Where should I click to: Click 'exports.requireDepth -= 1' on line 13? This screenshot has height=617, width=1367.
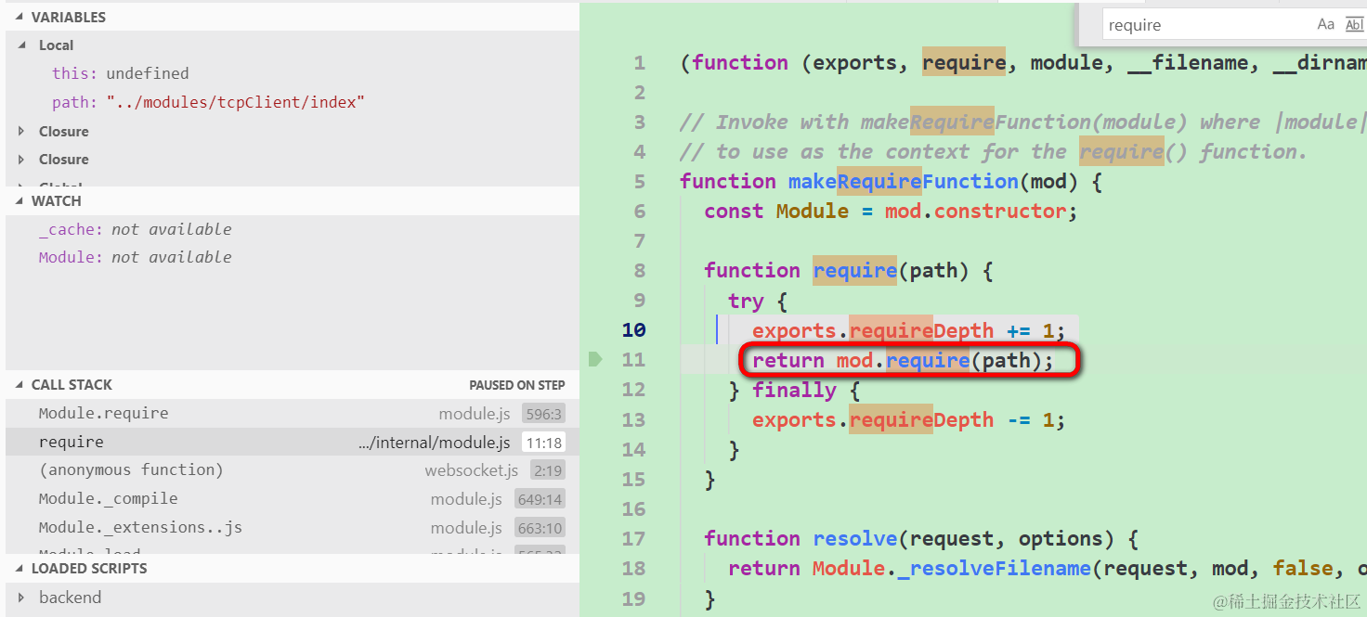(x=903, y=419)
